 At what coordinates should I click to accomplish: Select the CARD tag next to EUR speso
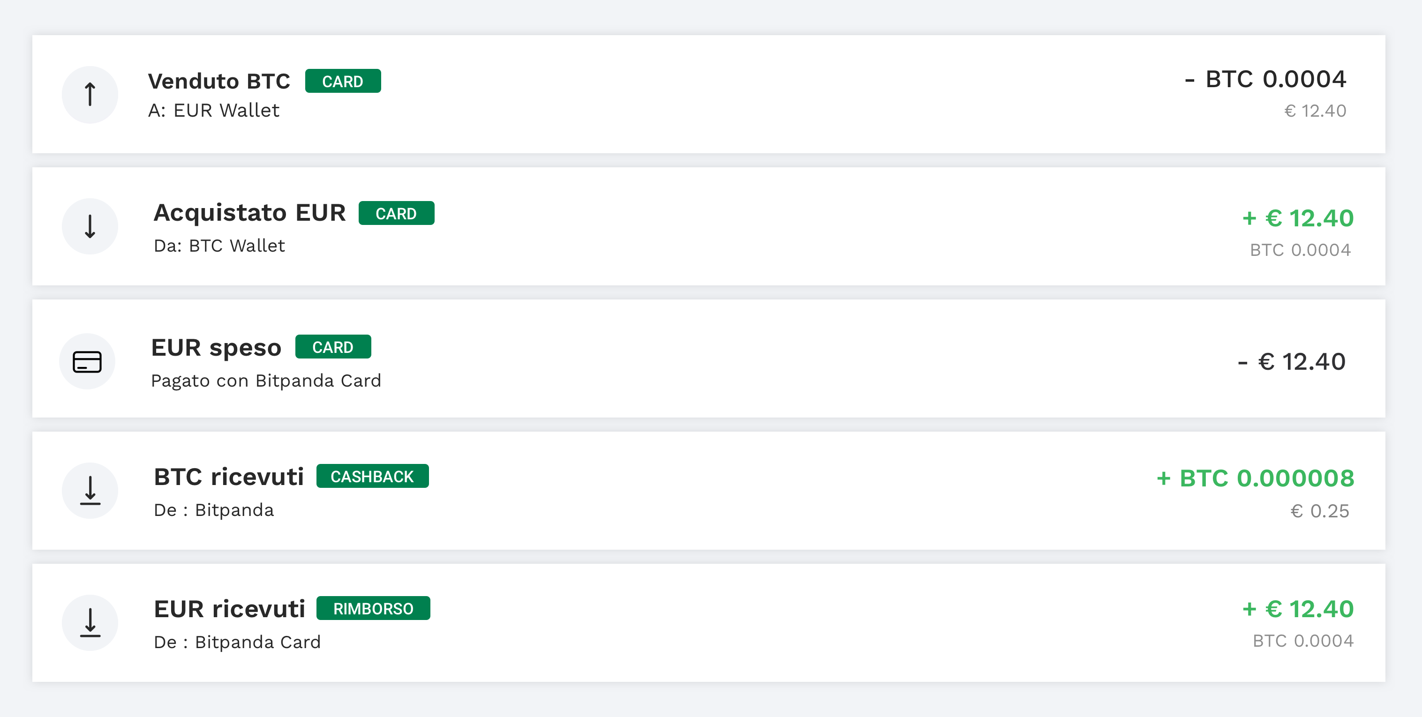coord(333,347)
